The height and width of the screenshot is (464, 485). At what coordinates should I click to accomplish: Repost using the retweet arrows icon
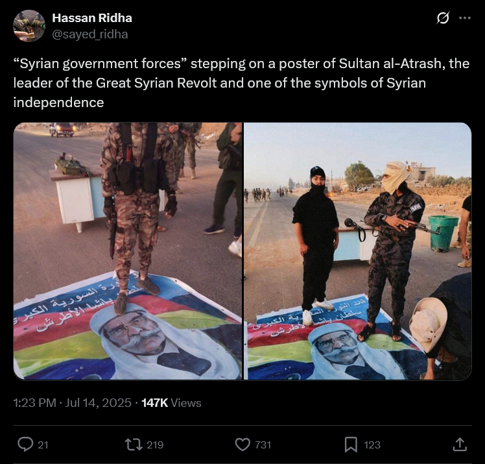(x=134, y=445)
